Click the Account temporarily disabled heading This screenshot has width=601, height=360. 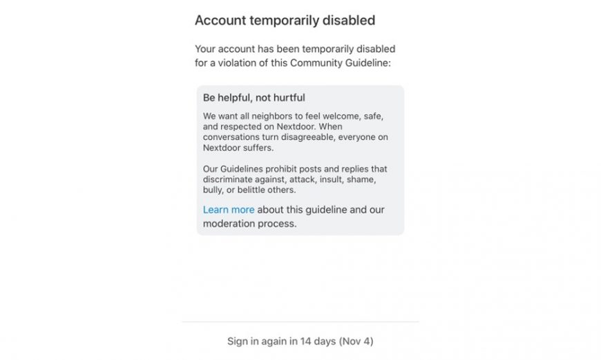tap(285, 20)
